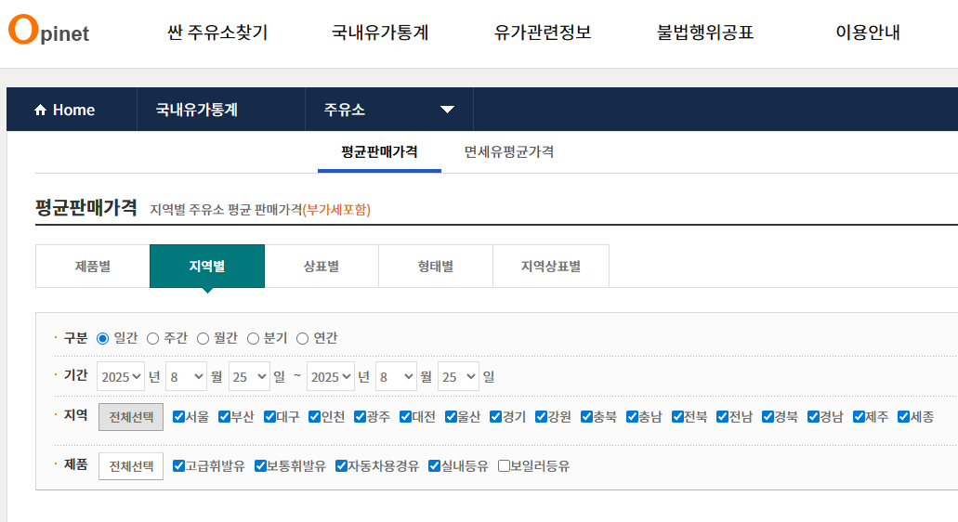
Task: Uncheck the 고급휘발유 product checkbox
Action: [x=178, y=466]
